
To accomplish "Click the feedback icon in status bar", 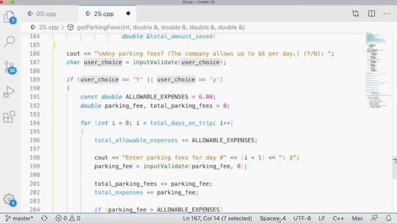I will point(374,218).
